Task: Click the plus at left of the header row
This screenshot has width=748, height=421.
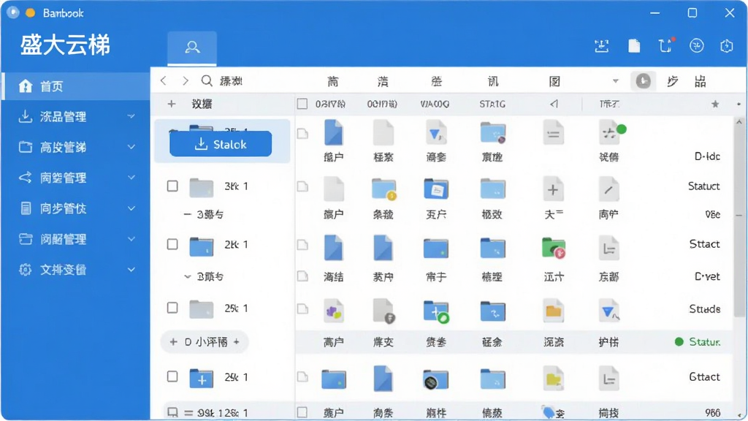Action: pos(172,104)
